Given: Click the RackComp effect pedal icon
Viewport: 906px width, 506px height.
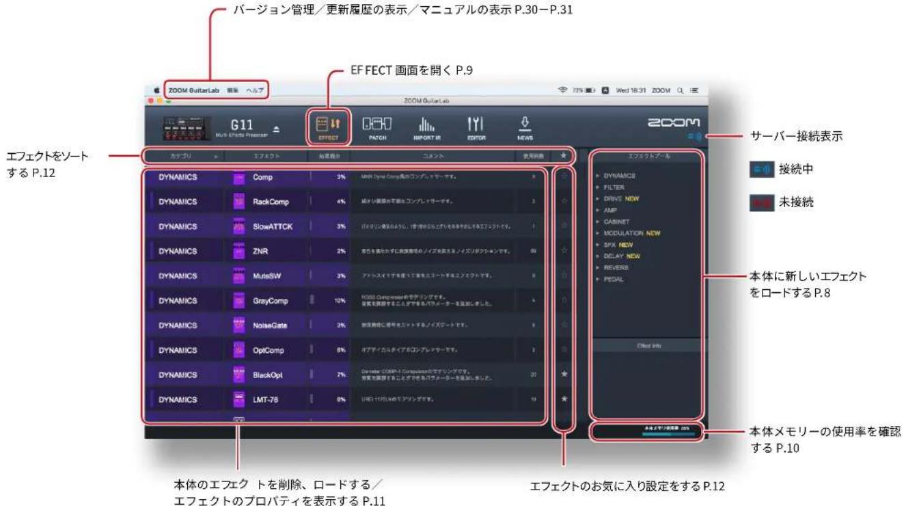Looking at the screenshot, I should point(238,202).
